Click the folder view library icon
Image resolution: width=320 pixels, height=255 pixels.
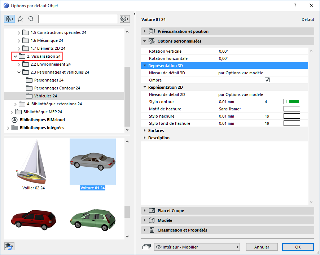pos(9,19)
